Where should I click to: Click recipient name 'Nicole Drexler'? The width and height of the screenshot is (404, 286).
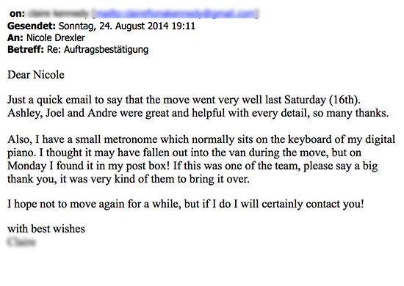[56, 38]
